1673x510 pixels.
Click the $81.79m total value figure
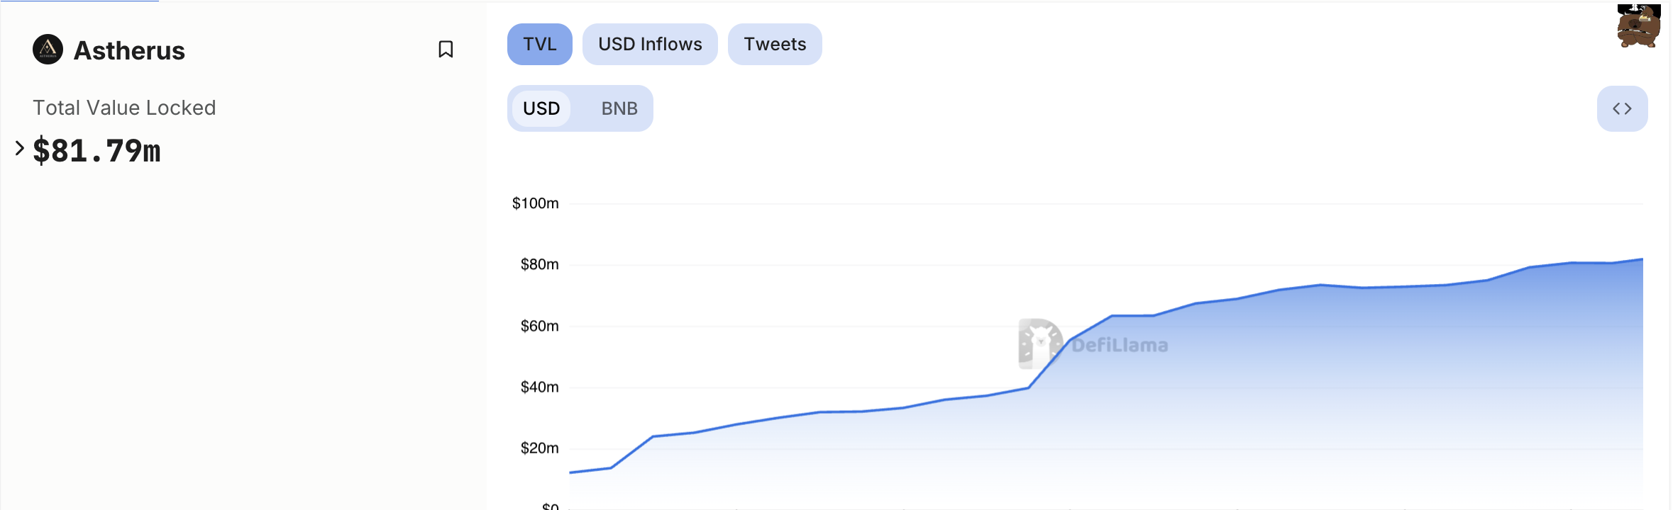point(97,151)
